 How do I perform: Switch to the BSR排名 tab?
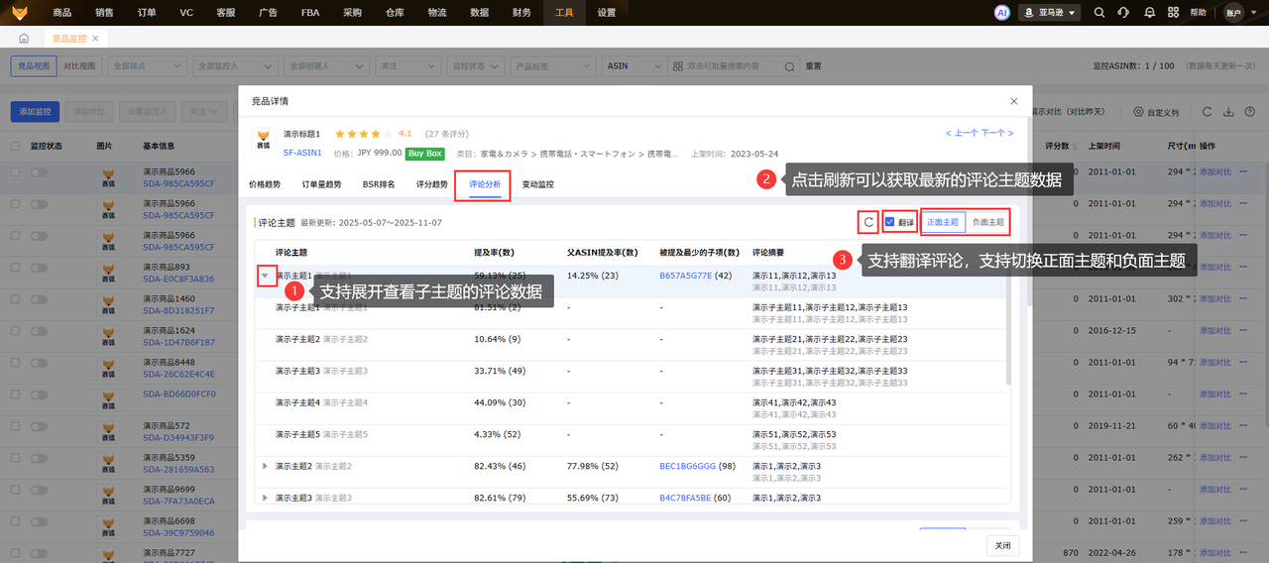[x=379, y=184]
